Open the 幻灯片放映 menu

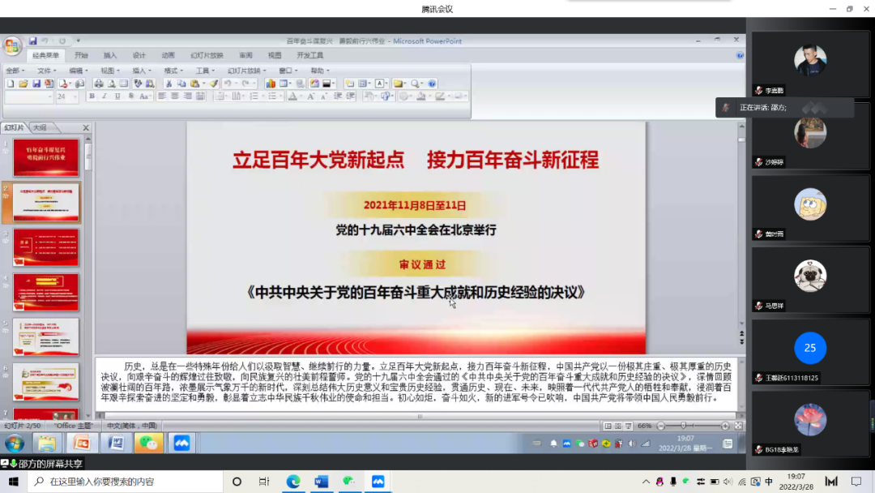click(243, 71)
